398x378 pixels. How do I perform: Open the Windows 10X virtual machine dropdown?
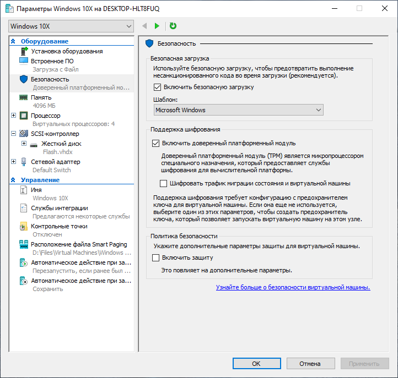click(71, 26)
